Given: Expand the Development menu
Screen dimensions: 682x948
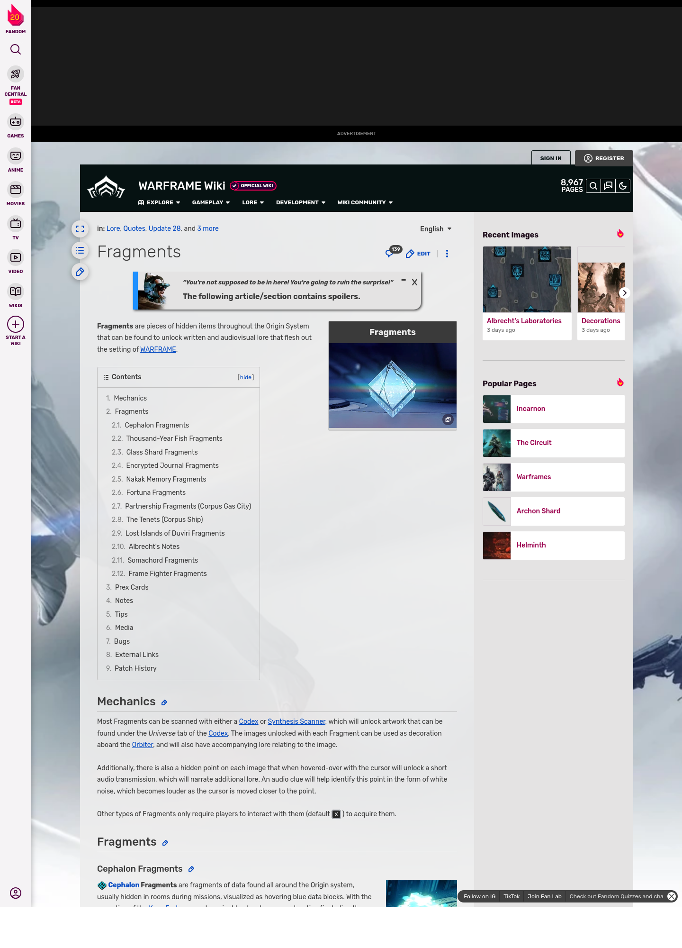Looking at the screenshot, I should 301,202.
